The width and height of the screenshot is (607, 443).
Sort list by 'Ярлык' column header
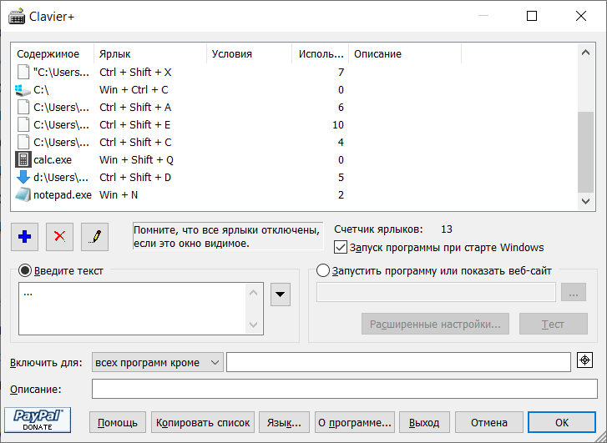coord(149,53)
